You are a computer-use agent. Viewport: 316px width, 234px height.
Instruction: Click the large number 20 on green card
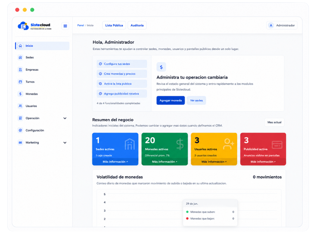tap(150, 140)
